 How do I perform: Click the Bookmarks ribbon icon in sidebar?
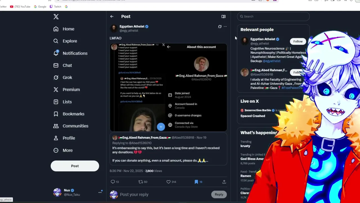[x=56, y=114]
